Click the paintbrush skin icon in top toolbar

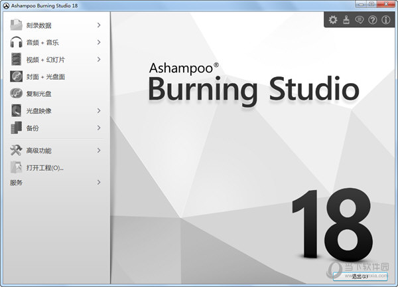click(346, 20)
